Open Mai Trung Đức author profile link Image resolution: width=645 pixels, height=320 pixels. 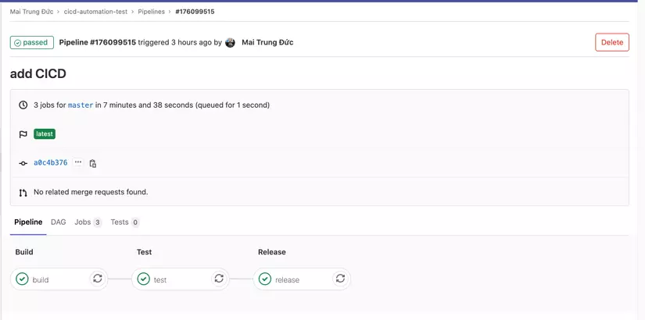(267, 42)
